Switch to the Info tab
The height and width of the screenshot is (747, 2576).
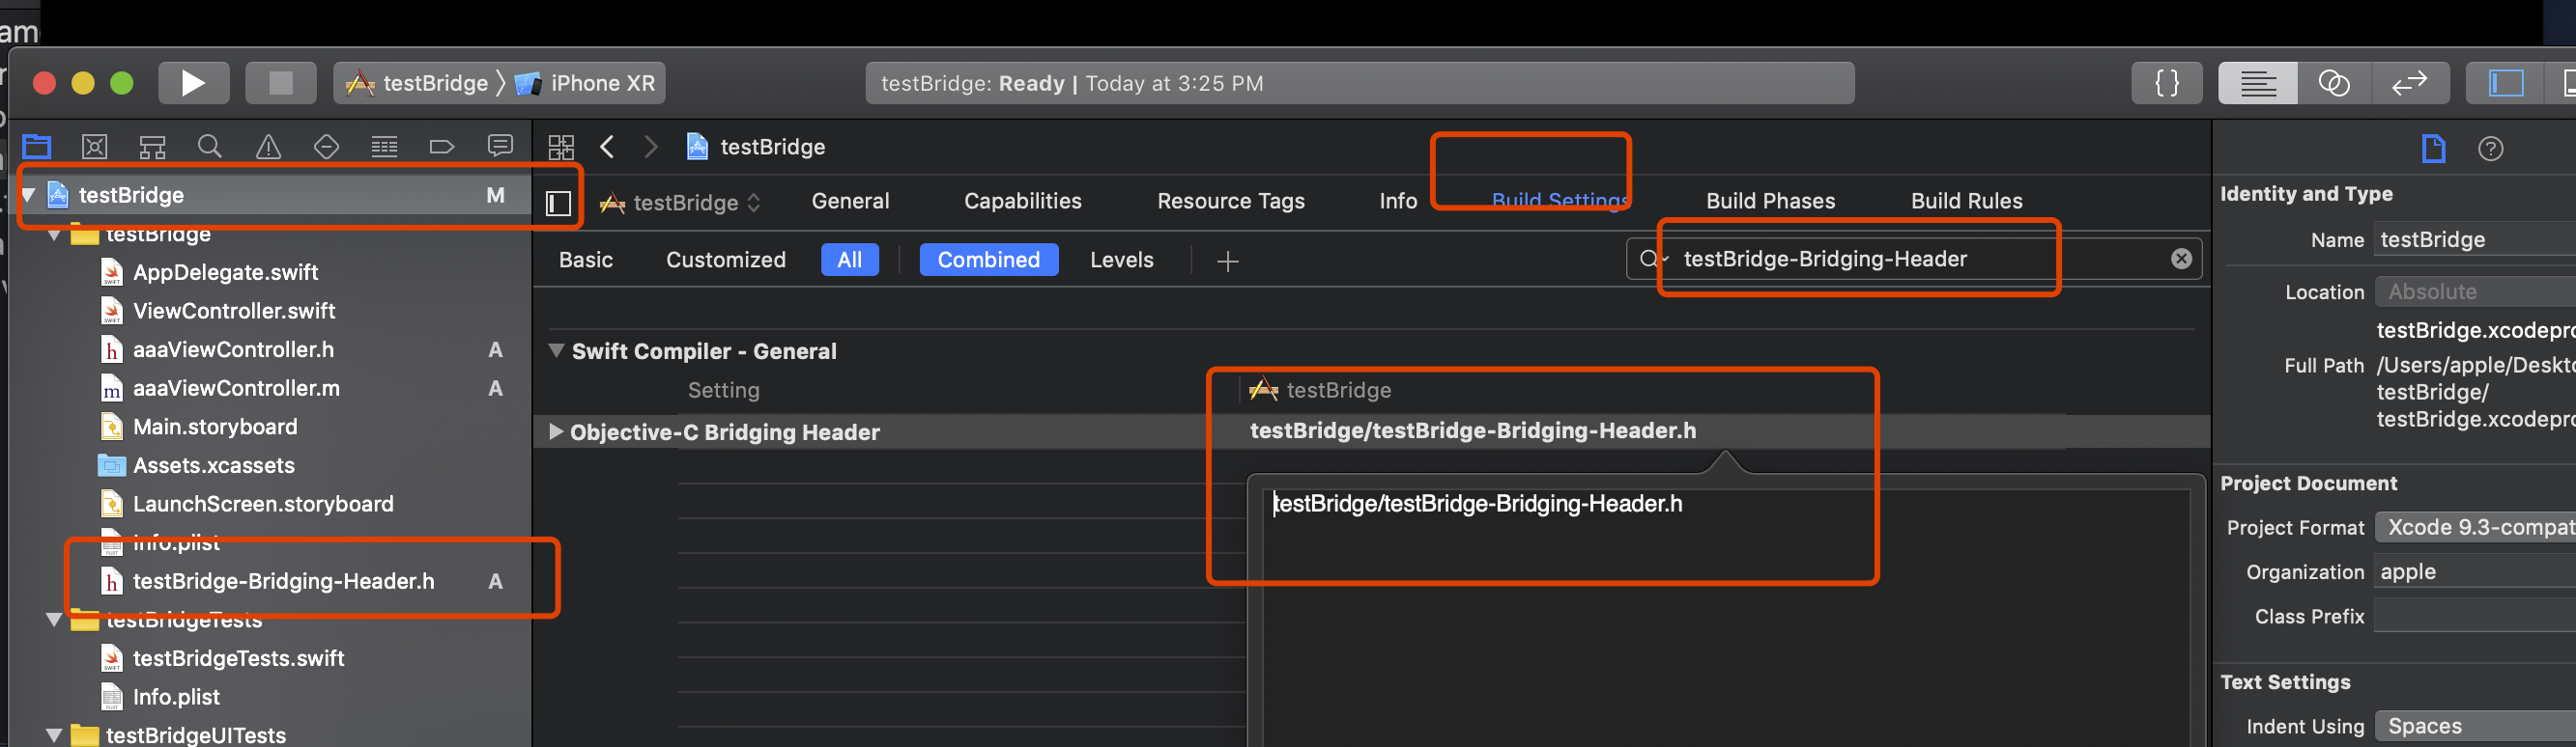pyautogui.click(x=1398, y=201)
